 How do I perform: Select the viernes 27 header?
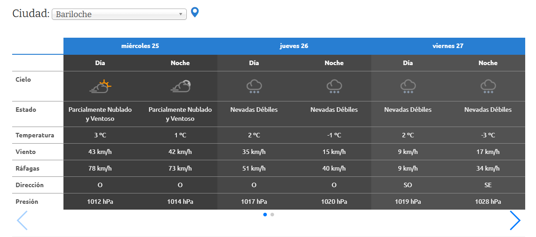click(x=448, y=46)
